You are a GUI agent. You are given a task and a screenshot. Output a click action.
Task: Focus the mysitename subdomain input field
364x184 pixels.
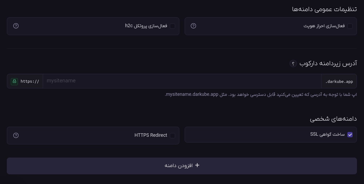coord(182,81)
